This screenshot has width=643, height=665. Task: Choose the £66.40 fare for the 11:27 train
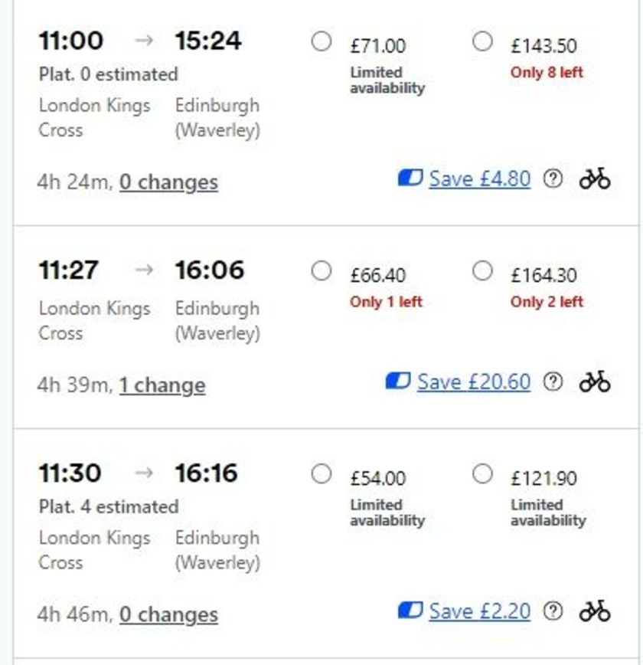pyautogui.click(x=321, y=271)
